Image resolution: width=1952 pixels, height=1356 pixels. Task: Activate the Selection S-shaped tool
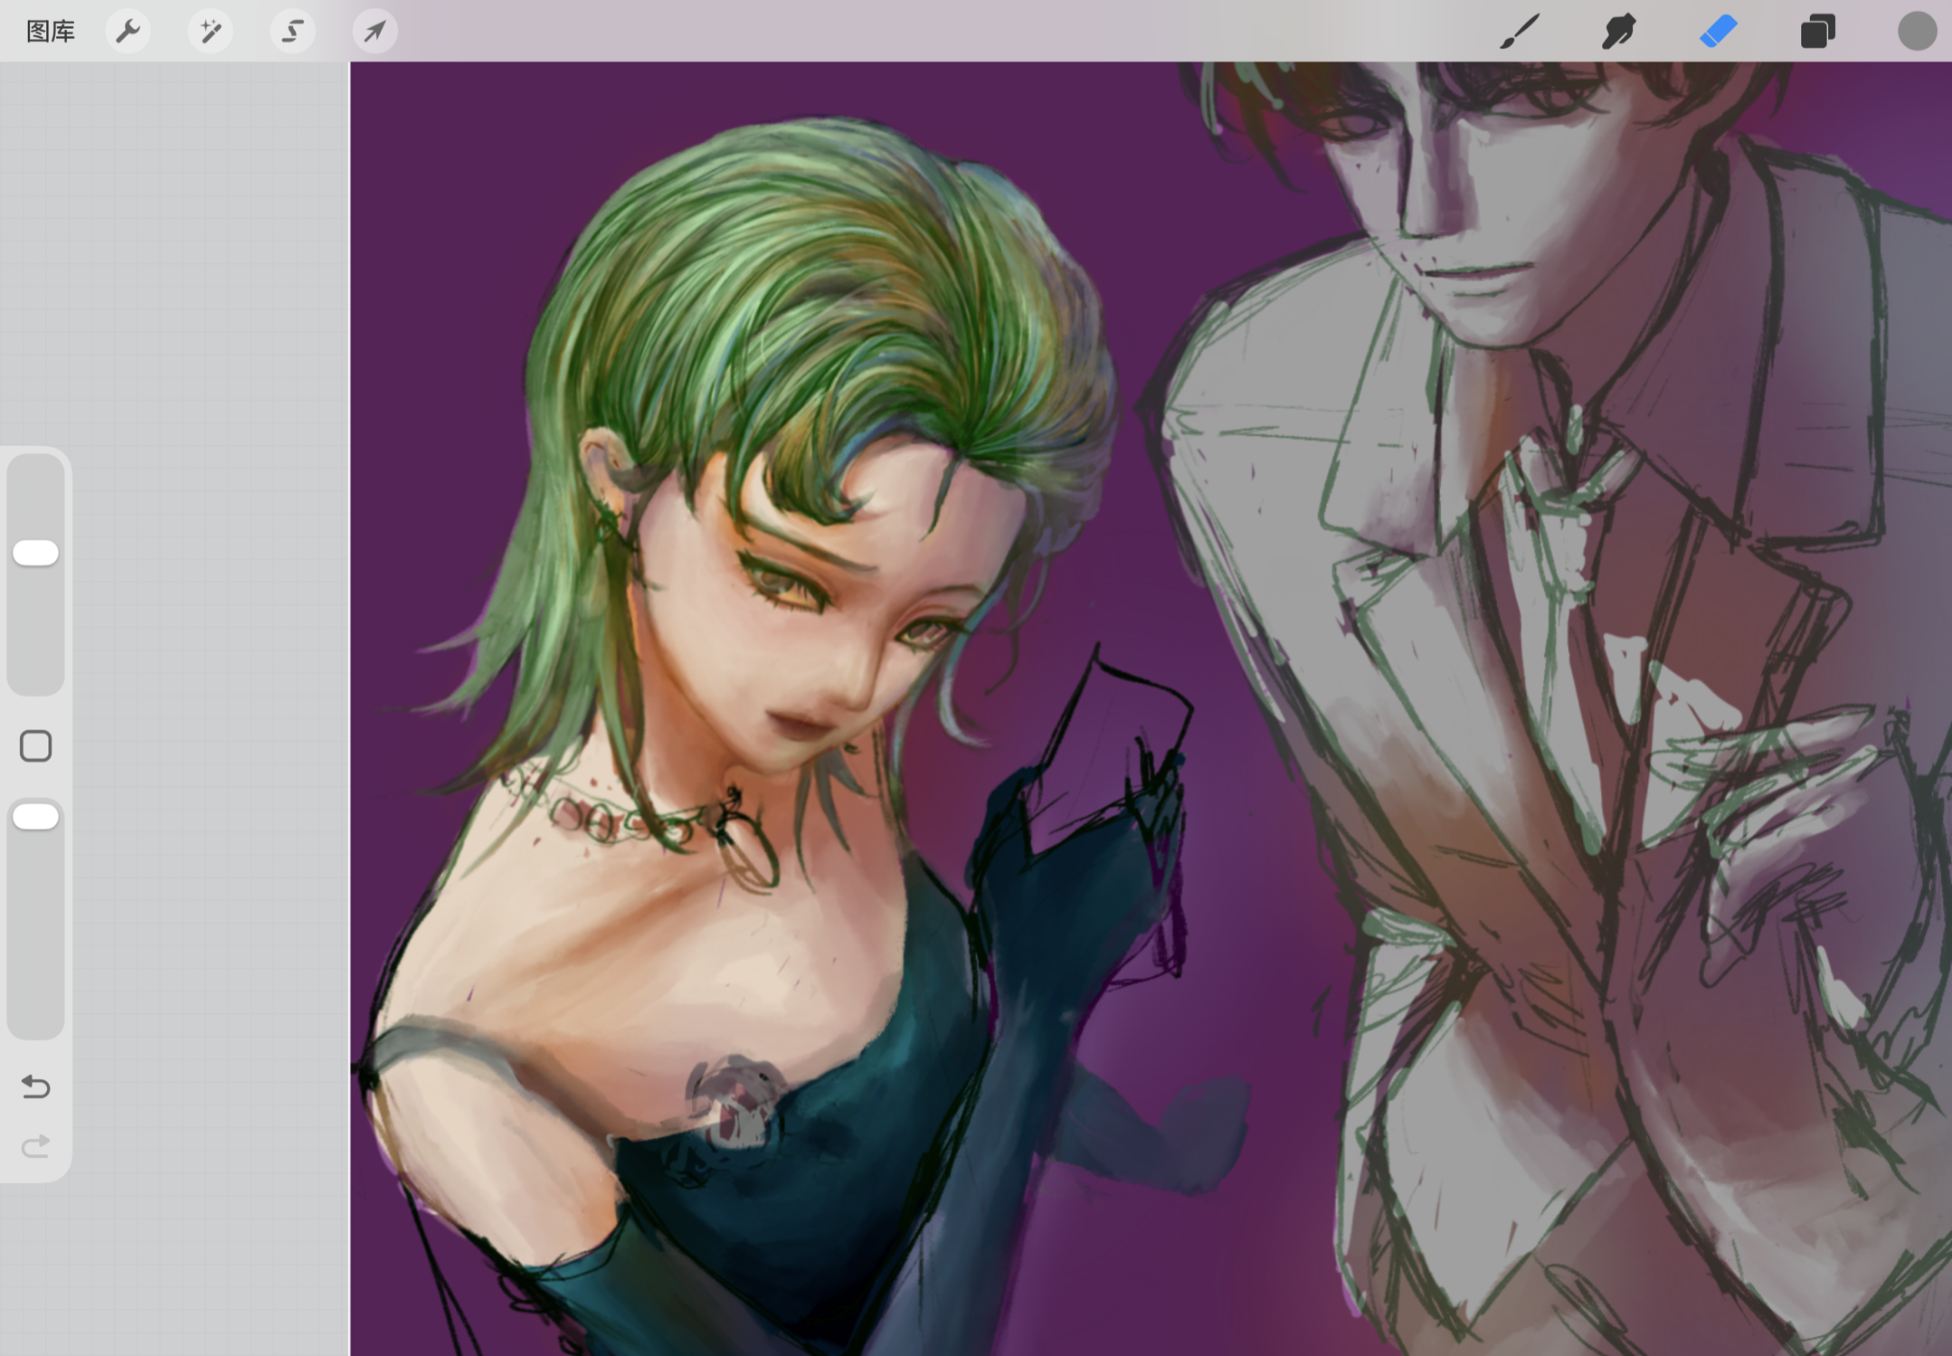click(292, 32)
